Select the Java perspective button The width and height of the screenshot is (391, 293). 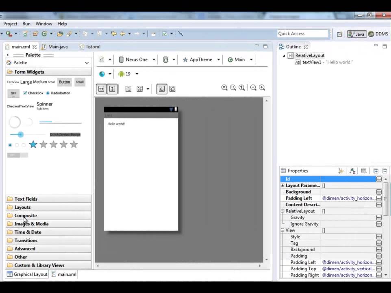pos(357,34)
